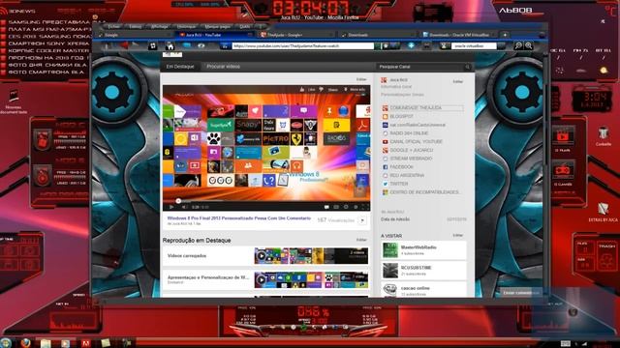This screenshot has width=620, height=348.
Task: Click the zoom in magnifier in the toolbar
Action: 528,45
